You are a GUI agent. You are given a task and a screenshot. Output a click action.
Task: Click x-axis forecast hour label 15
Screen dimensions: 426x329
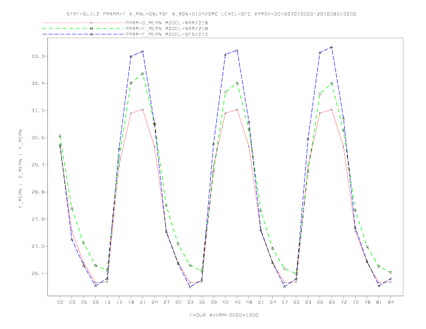coord(119,302)
